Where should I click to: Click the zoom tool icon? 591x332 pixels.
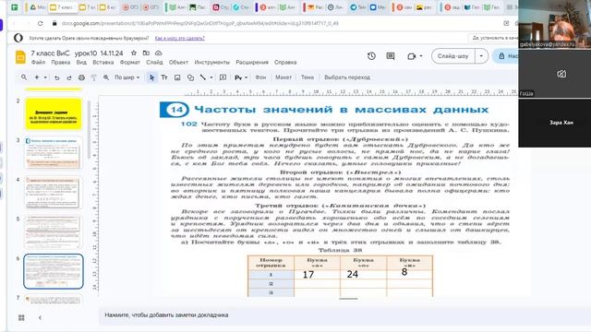106,77
